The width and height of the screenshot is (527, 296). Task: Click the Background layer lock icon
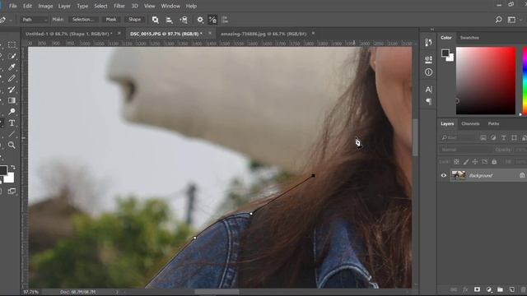pos(522,175)
